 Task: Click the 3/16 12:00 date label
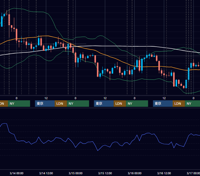[164, 173]
